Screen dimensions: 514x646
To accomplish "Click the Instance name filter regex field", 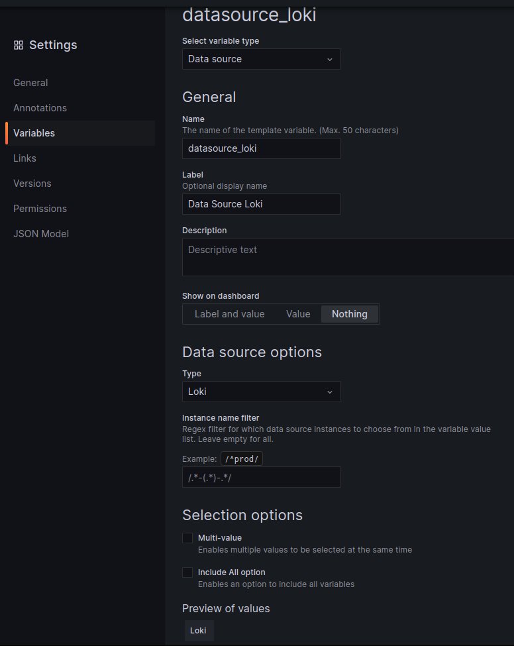I will 262,478.
